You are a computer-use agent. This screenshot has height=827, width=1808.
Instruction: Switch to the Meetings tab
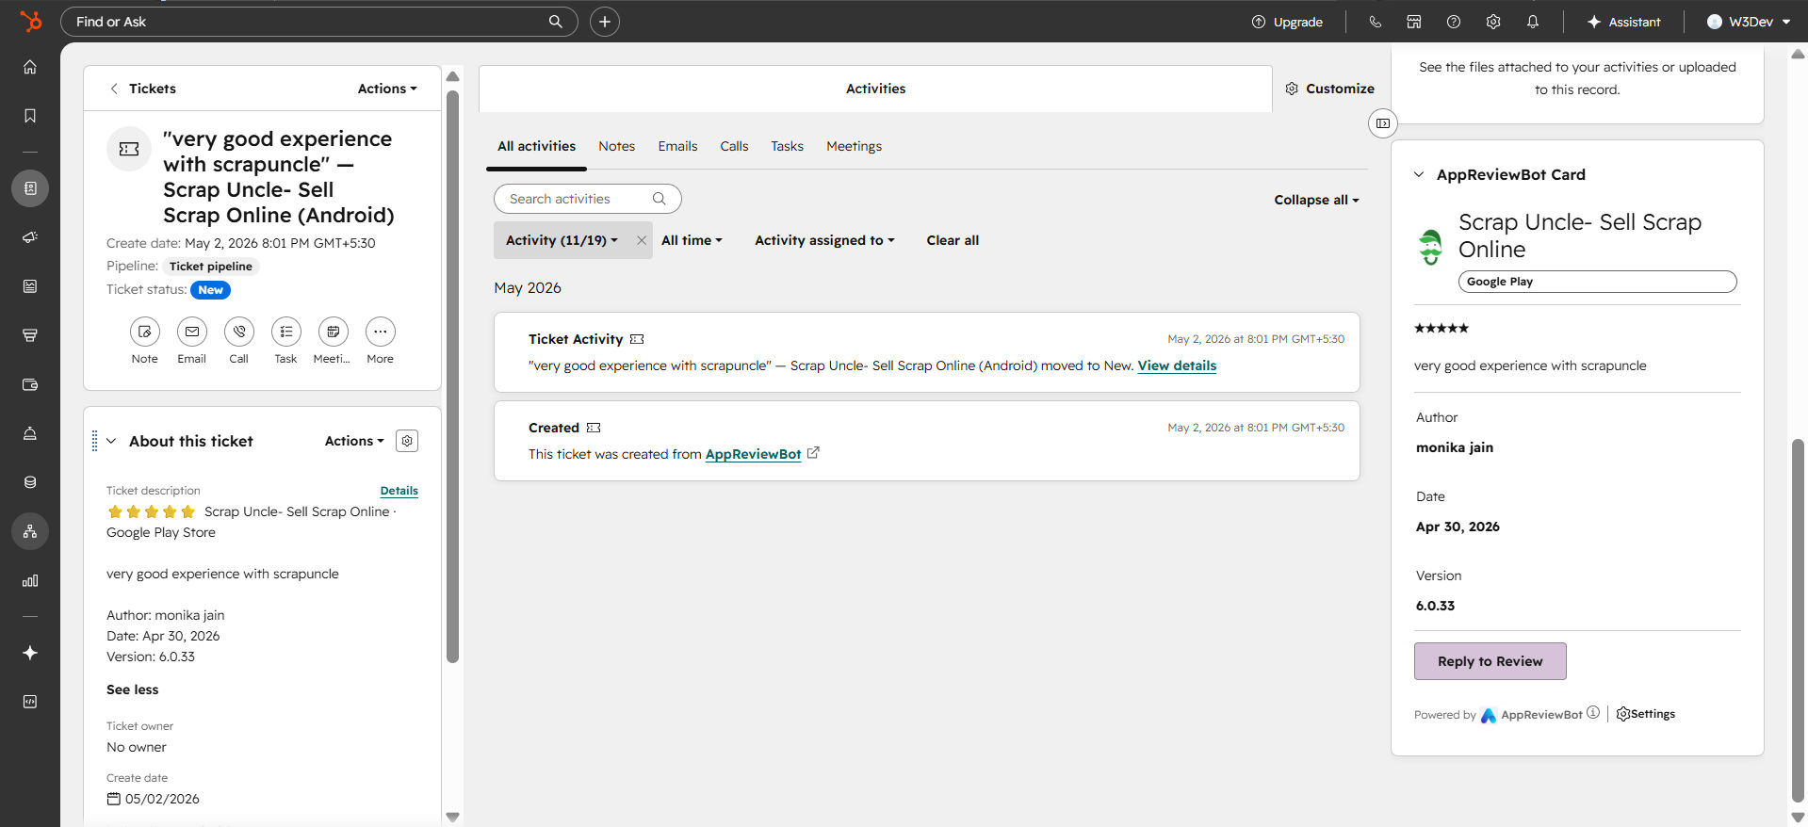(x=855, y=146)
